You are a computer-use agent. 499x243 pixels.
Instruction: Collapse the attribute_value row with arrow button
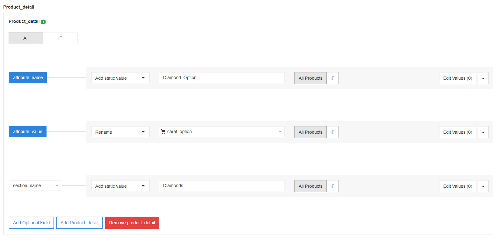483,132
